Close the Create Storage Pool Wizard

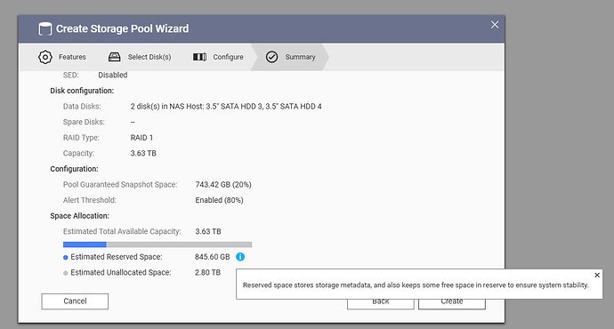pos(495,25)
